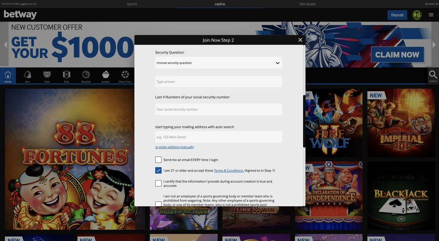Enable email on every login checkbox

point(158,160)
